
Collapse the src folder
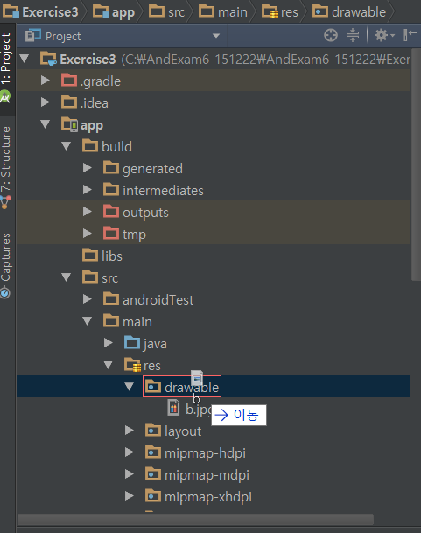coord(66,277)
